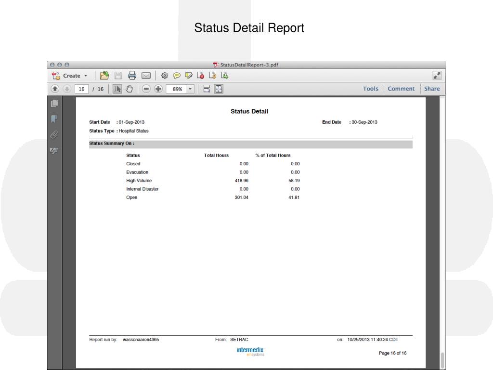Click the 301.04 total hours value
This screenshot has width=493, height=370.
[242, 198]
